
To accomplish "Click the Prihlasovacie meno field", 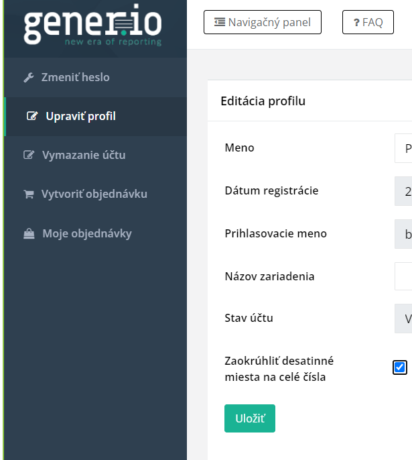I will click(x=403, y=234).
